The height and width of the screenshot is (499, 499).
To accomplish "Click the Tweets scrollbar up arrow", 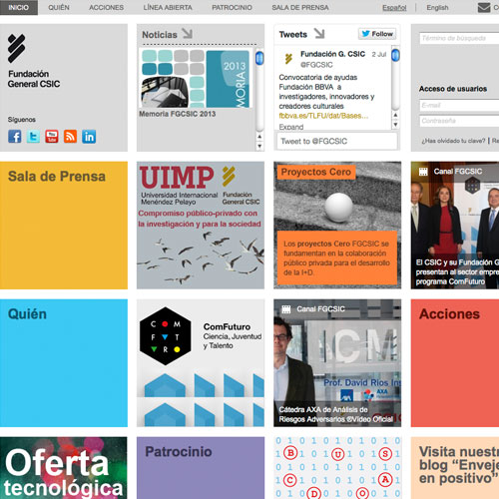I will (x=395, y=115).
